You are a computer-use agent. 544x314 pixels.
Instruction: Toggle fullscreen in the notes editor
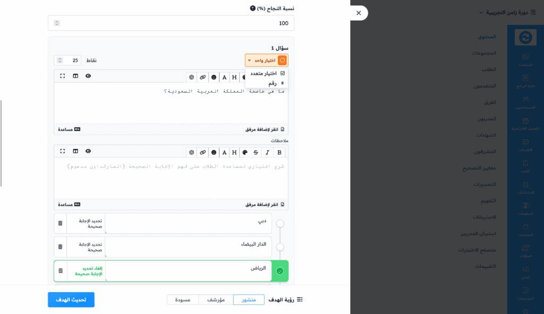(63, 151)
